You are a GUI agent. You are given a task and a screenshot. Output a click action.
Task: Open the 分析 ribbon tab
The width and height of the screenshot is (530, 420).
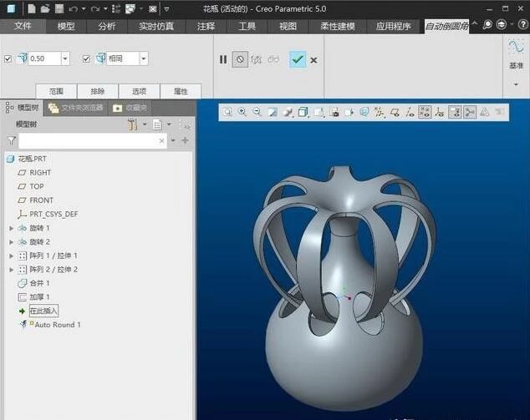click(107, 26)
